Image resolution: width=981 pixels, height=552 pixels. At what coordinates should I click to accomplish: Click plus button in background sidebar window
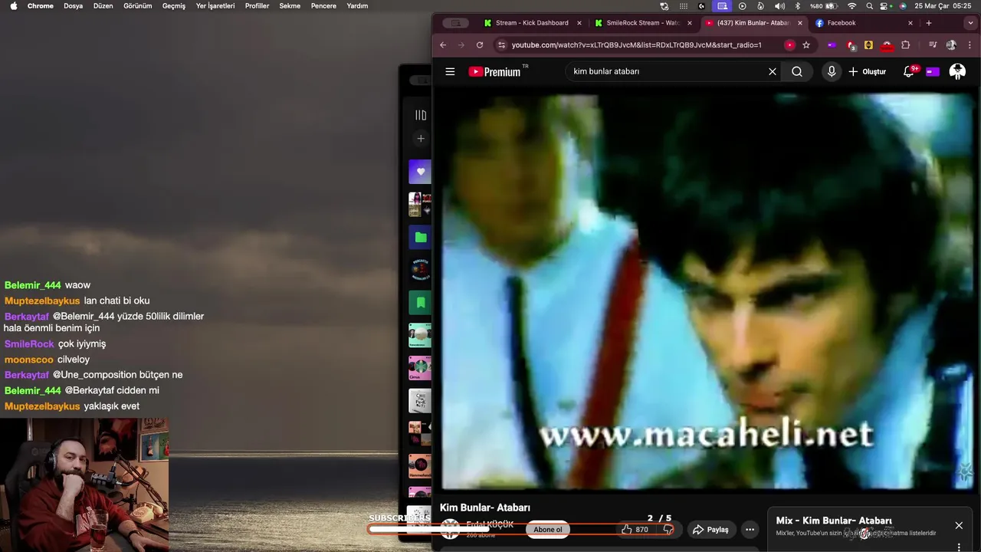tap(420, 139)
